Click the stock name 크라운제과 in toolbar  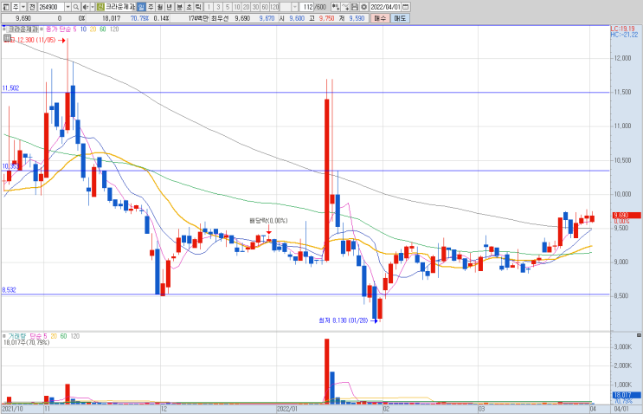120,7
